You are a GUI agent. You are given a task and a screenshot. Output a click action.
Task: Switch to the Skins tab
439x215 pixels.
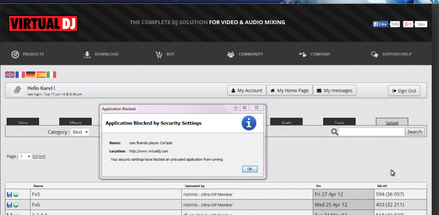[22, 122]
